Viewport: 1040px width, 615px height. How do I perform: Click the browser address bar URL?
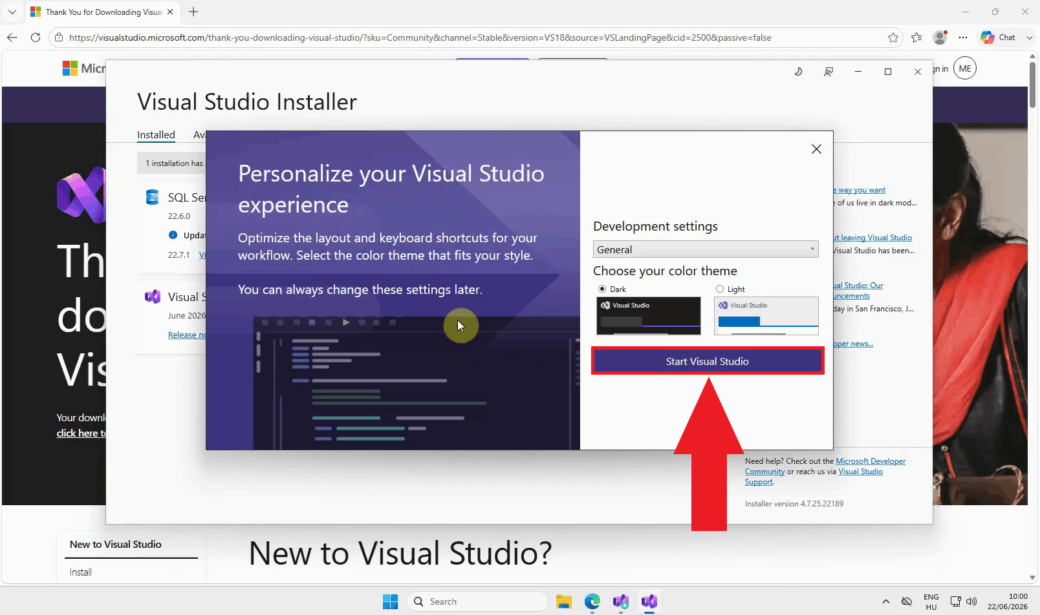tap(420, 37)
